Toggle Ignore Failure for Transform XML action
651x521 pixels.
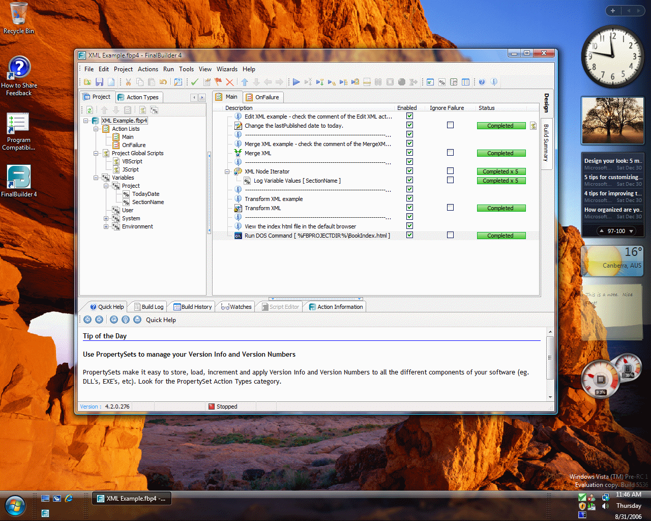(x=450, y=208)
